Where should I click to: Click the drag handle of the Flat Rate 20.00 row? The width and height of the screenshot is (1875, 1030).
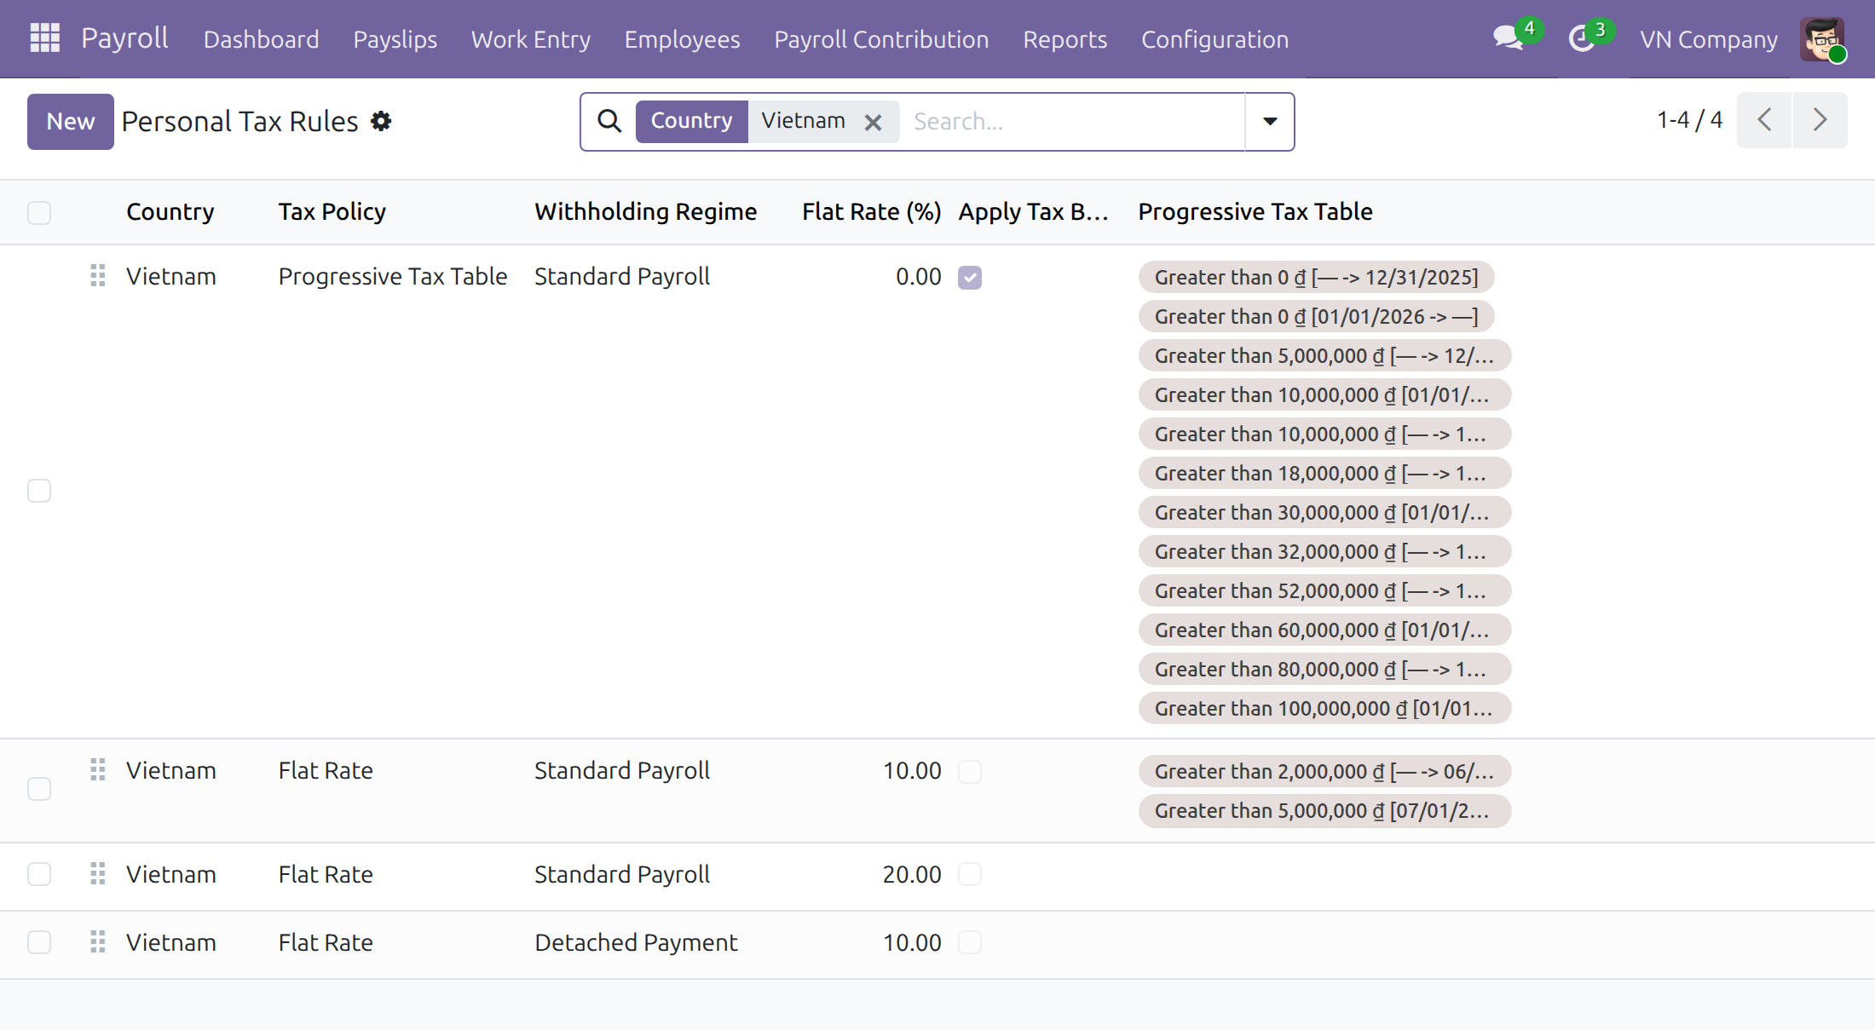(x=98, y=873)
